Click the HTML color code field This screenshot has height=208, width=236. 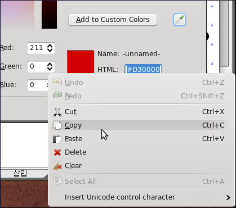point(143,70)
